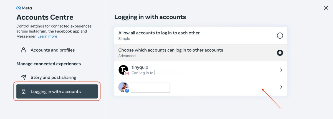Click the Advanced option label

point(127,56)
